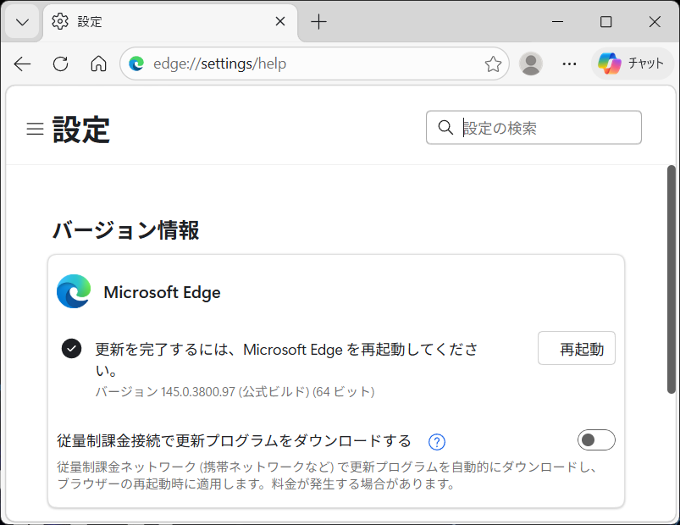Click the magnifier icon in settings search
This screenshot has width=680, height=525.
pyautogui.click(x=445, y=128)
